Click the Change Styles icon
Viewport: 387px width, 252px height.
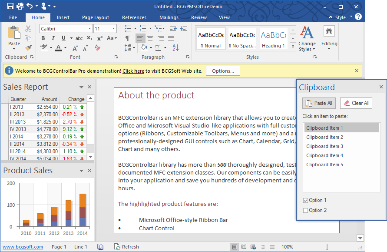click(x=307, y=32)
